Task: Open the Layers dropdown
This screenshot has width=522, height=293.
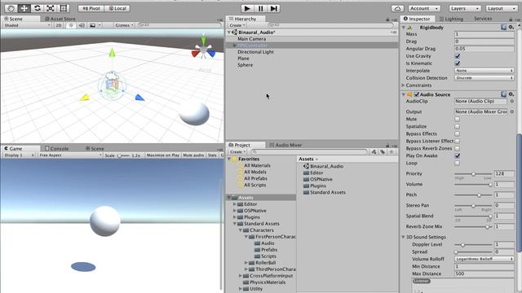Action: [x=465, y=9]
